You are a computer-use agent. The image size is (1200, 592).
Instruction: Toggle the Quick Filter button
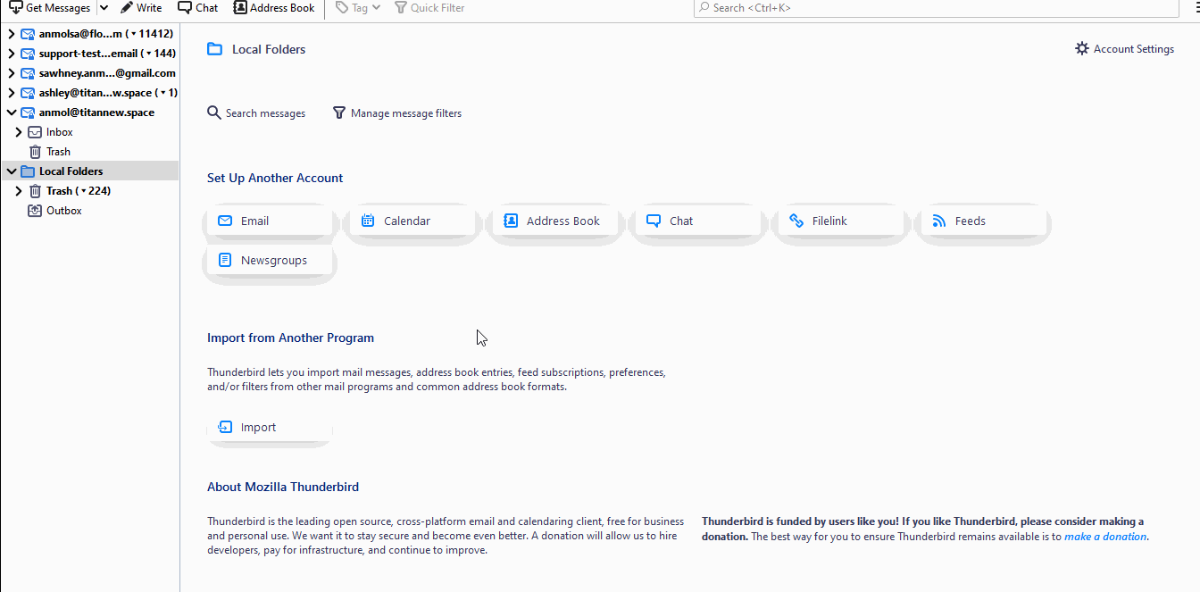[429, 8]
